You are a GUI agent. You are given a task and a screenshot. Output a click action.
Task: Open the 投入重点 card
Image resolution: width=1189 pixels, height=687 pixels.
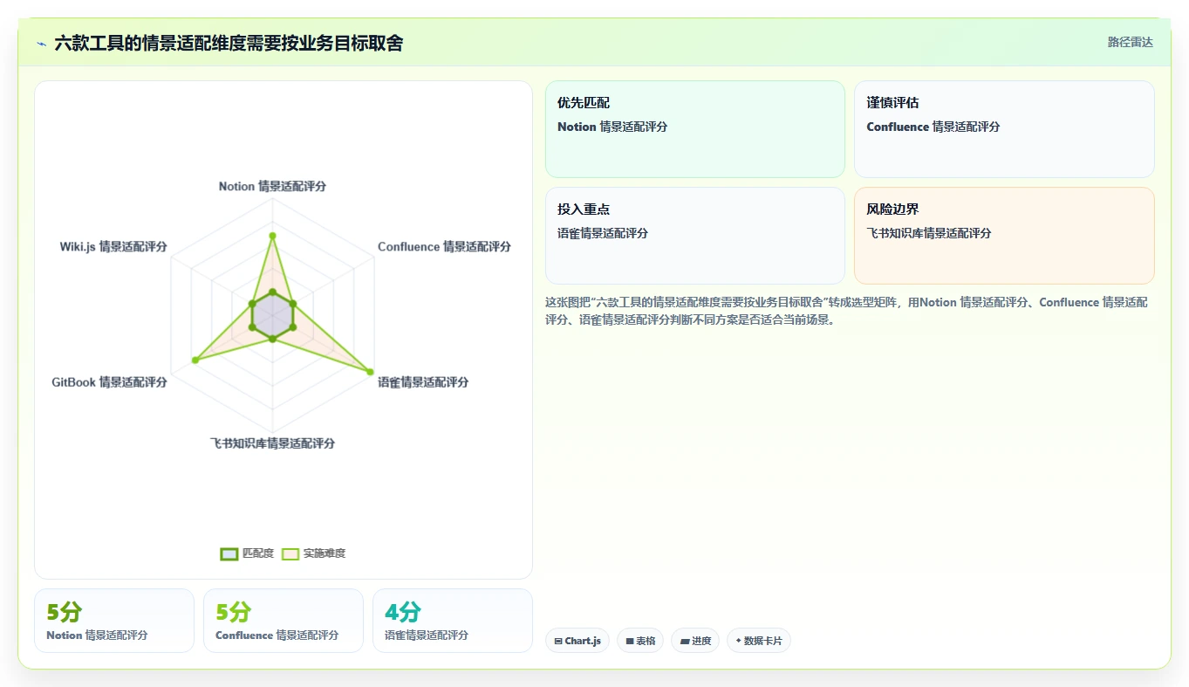pyautogui.click(x=695, y=236)
